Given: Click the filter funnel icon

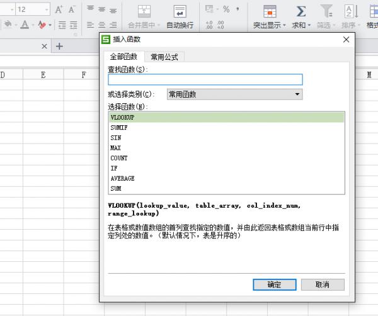Looking at the screenshot, I should click(326, 11).
